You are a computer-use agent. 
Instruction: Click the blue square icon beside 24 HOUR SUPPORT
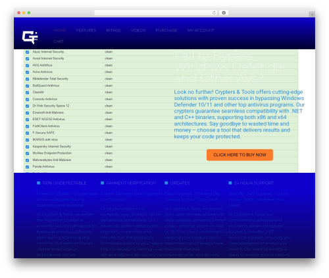tap(230, 183)
